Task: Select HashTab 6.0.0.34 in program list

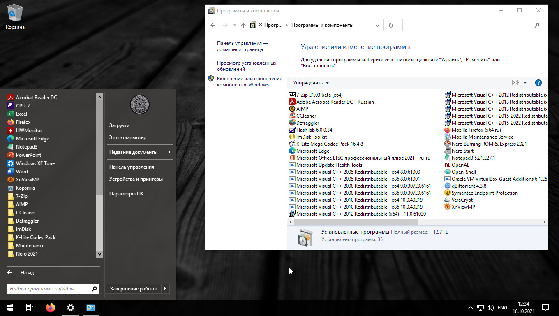Action: tap(310, 130)
